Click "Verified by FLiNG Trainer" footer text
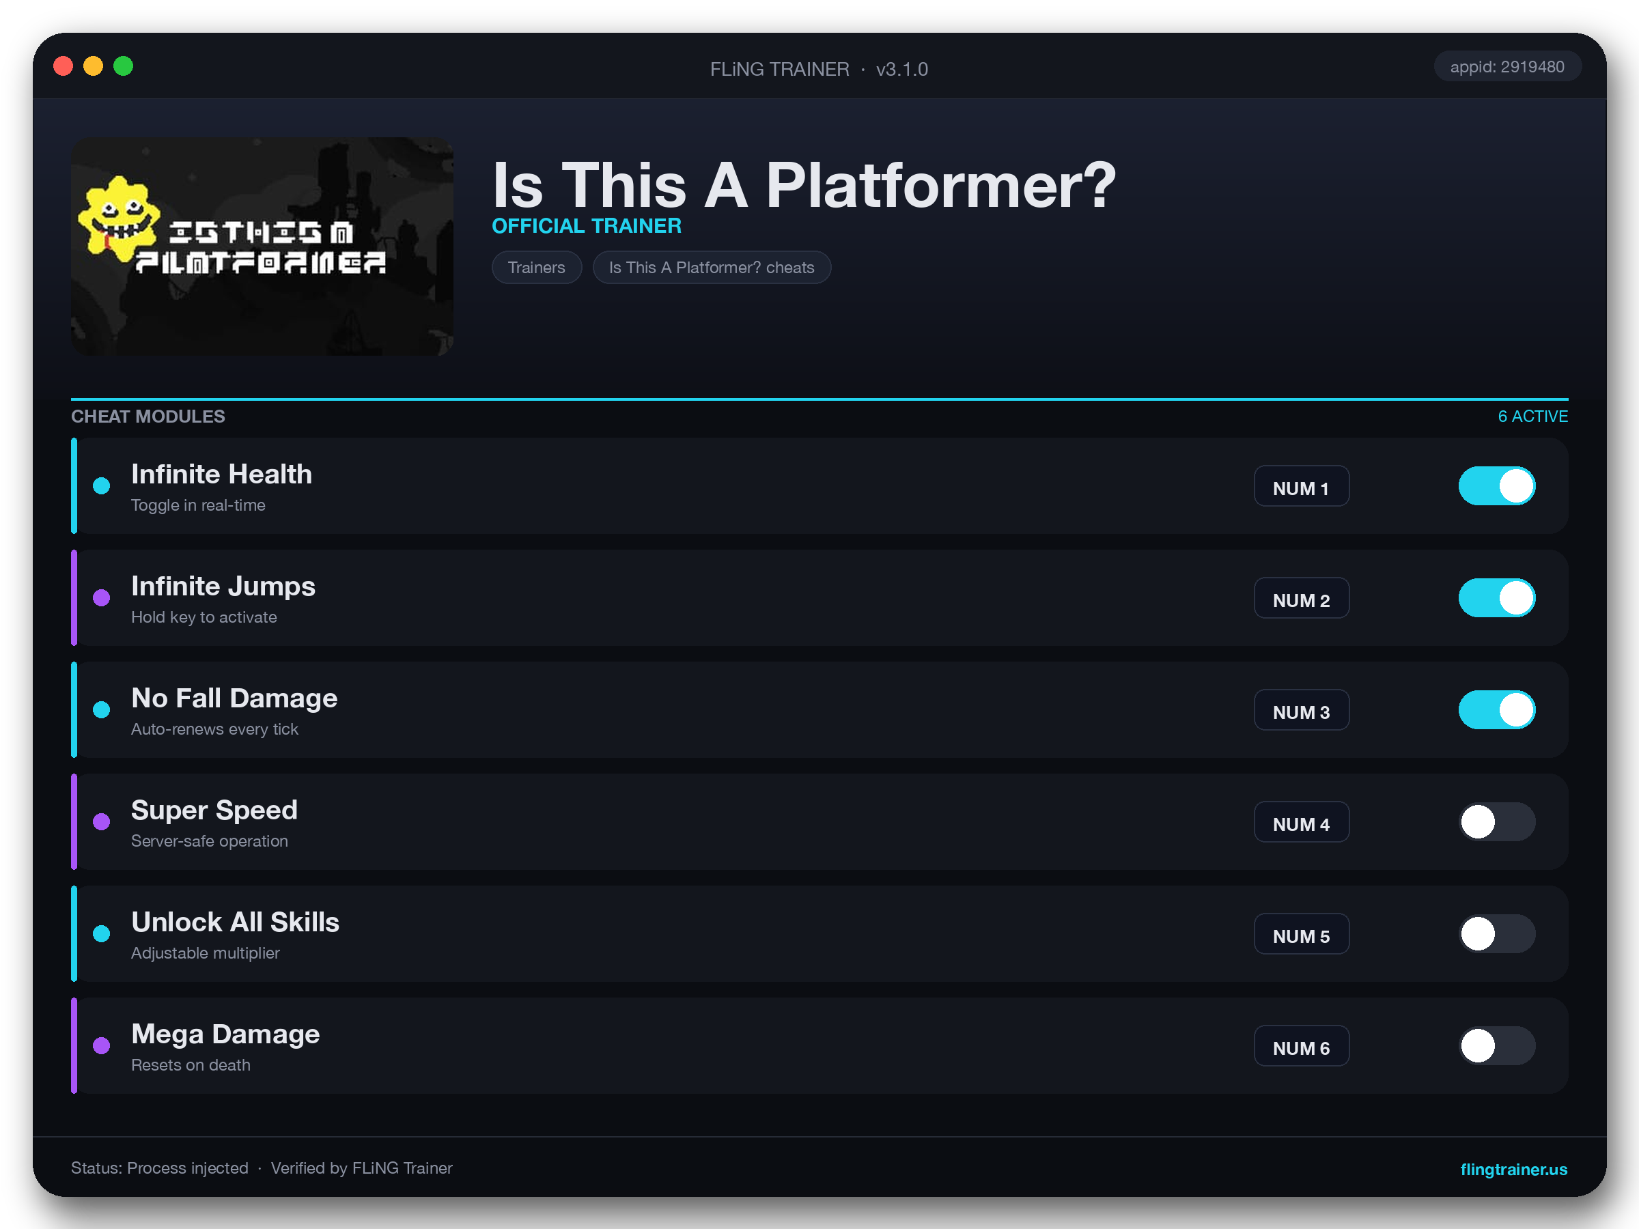 pos(361,1168)
